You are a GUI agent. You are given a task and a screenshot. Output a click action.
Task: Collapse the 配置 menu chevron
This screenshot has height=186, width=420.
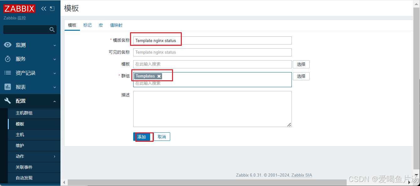click(55, 101)
